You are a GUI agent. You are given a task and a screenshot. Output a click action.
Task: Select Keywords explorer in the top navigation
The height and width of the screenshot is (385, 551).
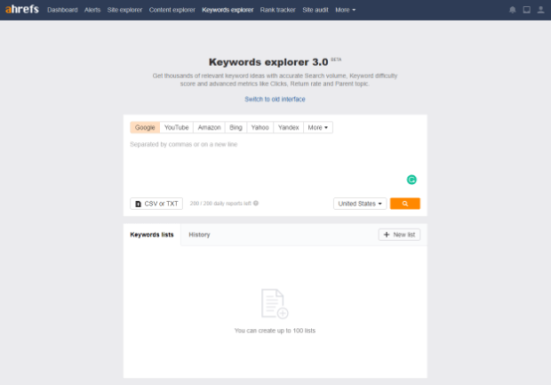228,10
